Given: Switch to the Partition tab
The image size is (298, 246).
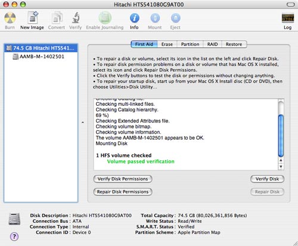Looking at the screenshot, I should [x=190, y=44].
